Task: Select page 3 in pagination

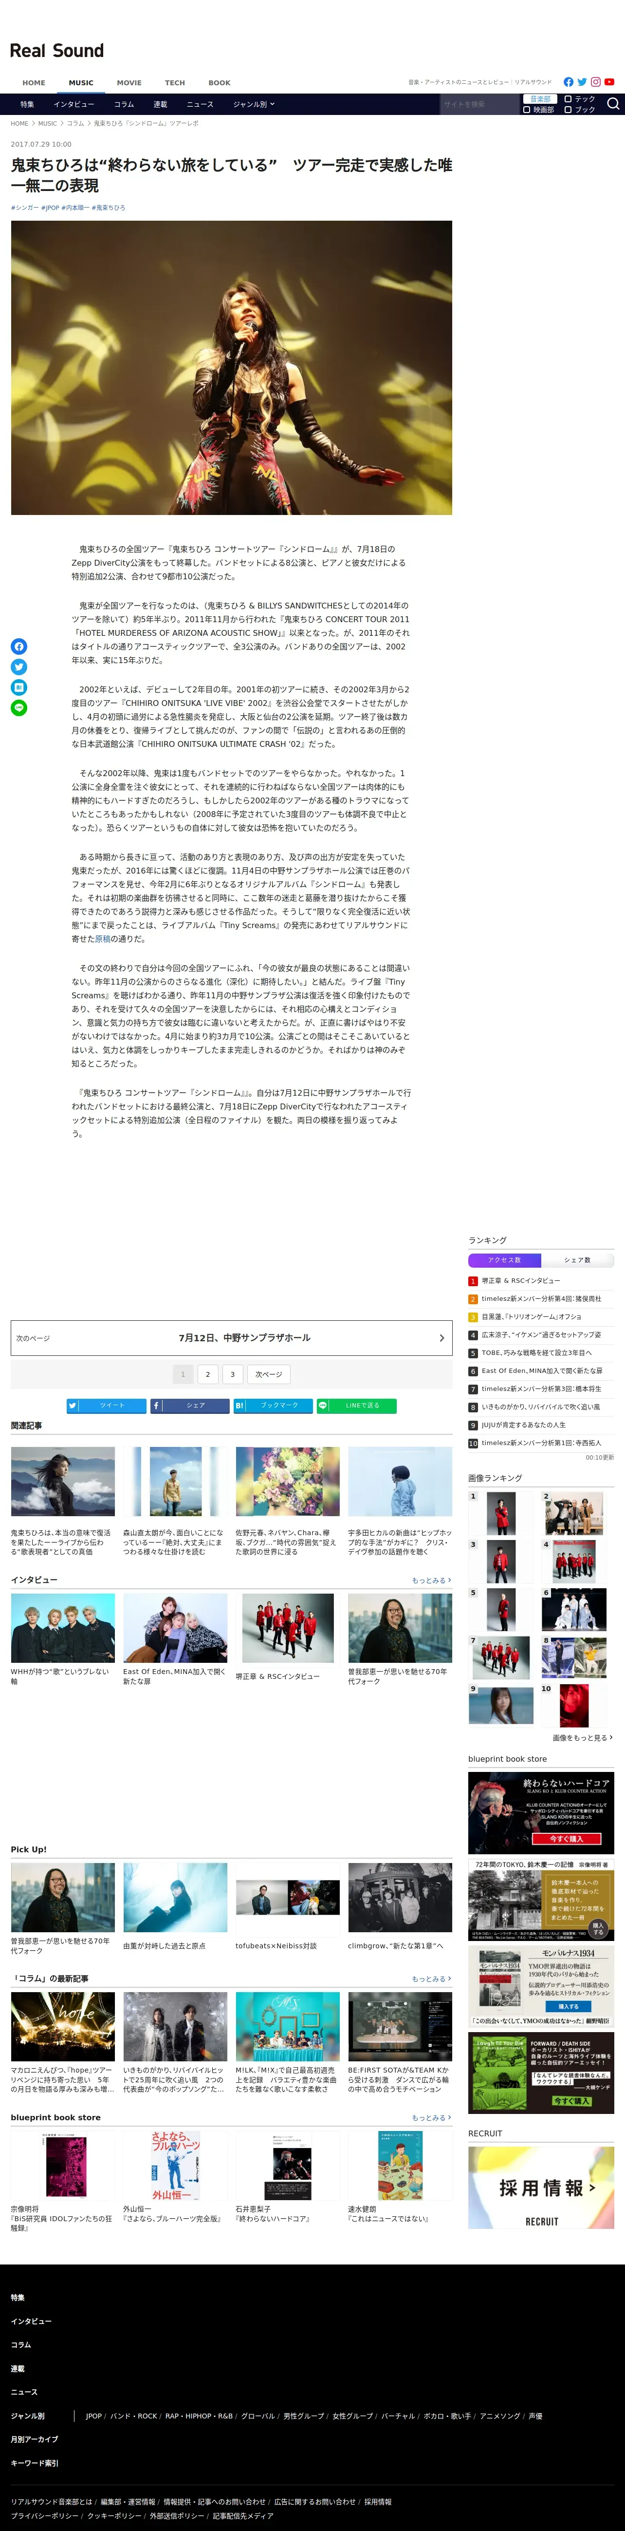Action: pyautogui.click(x=233, y=1374)
